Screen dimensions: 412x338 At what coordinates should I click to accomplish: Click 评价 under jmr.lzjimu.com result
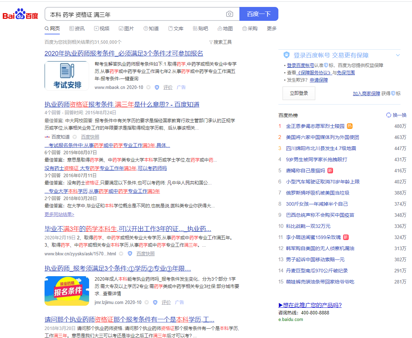[x=166, y=302]
